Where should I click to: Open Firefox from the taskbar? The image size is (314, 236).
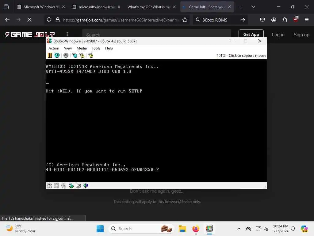click(x=196, y=229)
